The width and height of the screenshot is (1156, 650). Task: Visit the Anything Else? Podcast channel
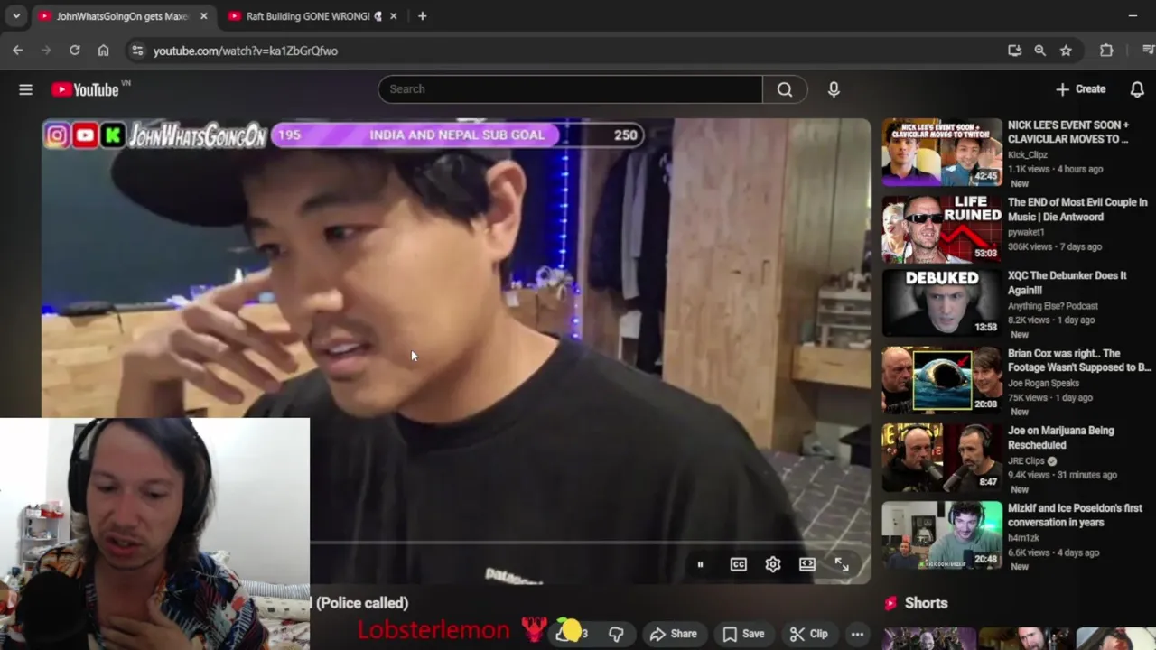1052,306
